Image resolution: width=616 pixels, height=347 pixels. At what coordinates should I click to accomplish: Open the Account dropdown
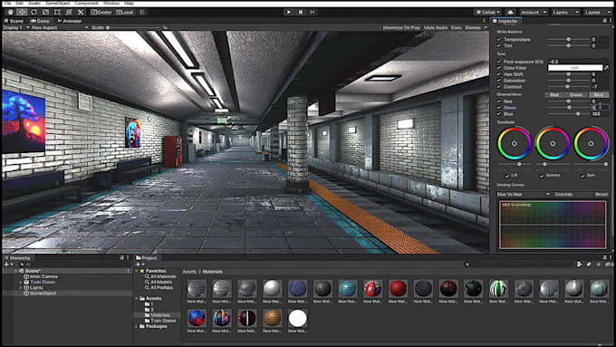click(x=533, y=12)
